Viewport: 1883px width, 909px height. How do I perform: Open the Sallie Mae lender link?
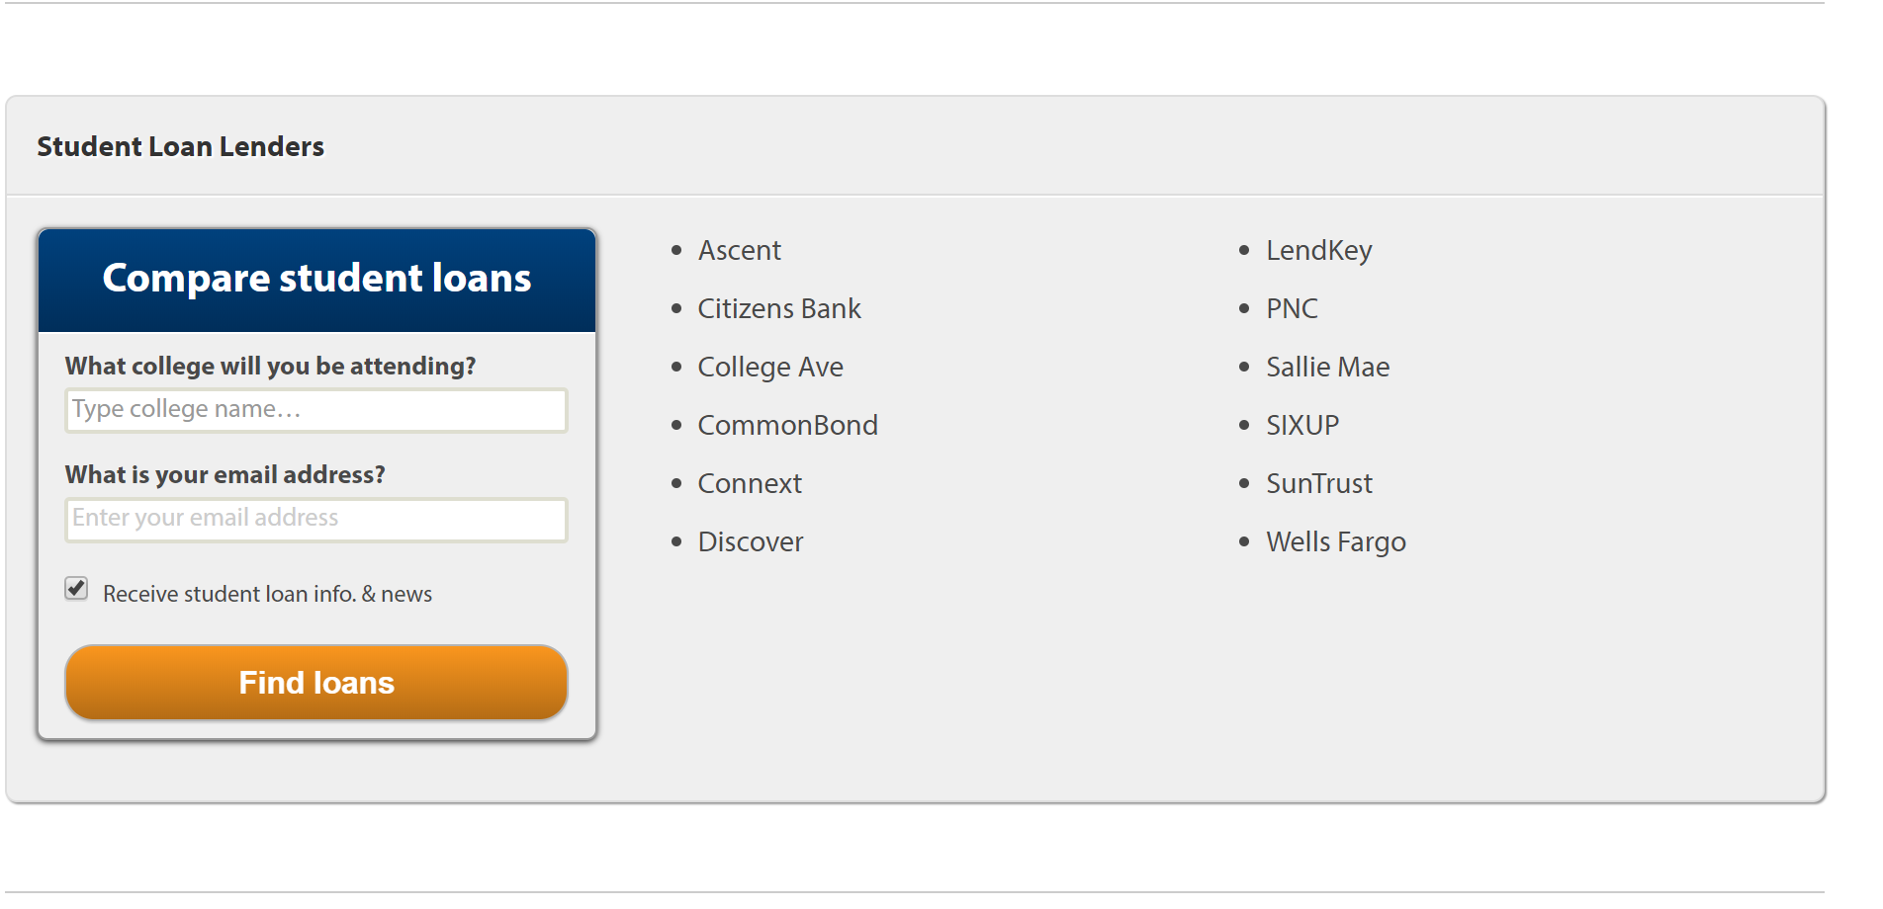pos(1327,368)
